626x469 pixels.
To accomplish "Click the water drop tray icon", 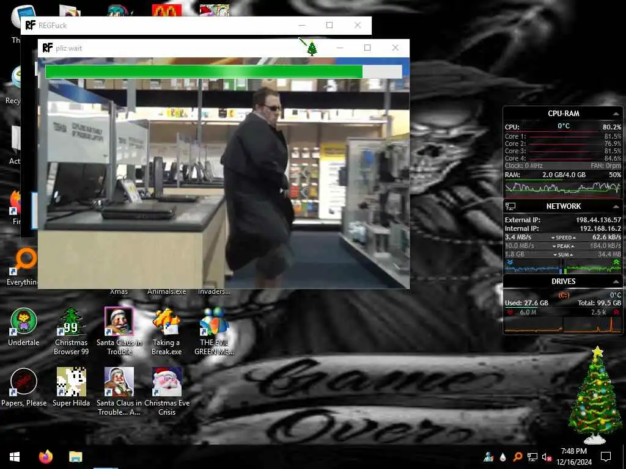I will pos(503,457).
